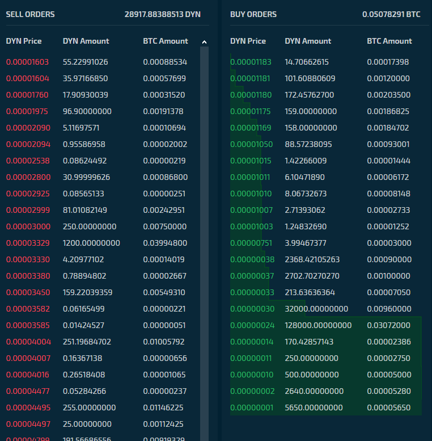Select sell order priced 0.00002094
The height and width of the screenshot is (441, 432).
coord(103,144)
